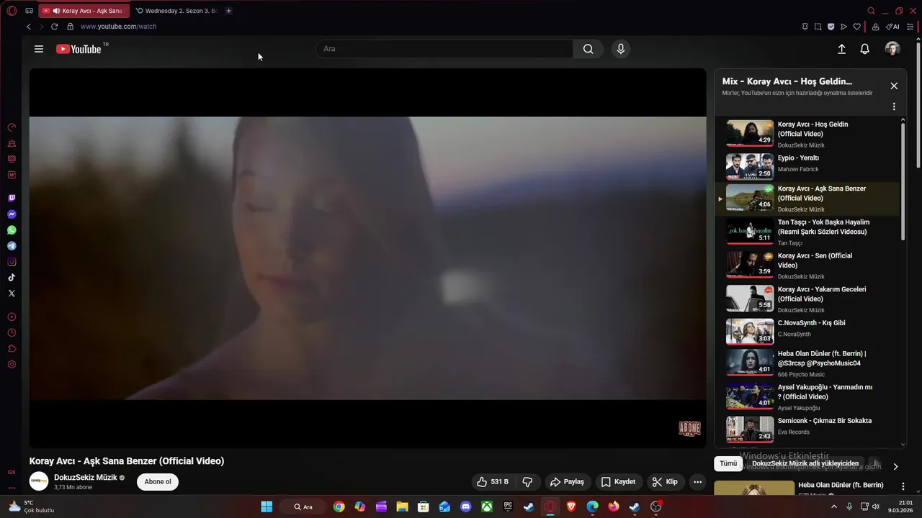Open sidebar settings gear icon

point(12,365)
